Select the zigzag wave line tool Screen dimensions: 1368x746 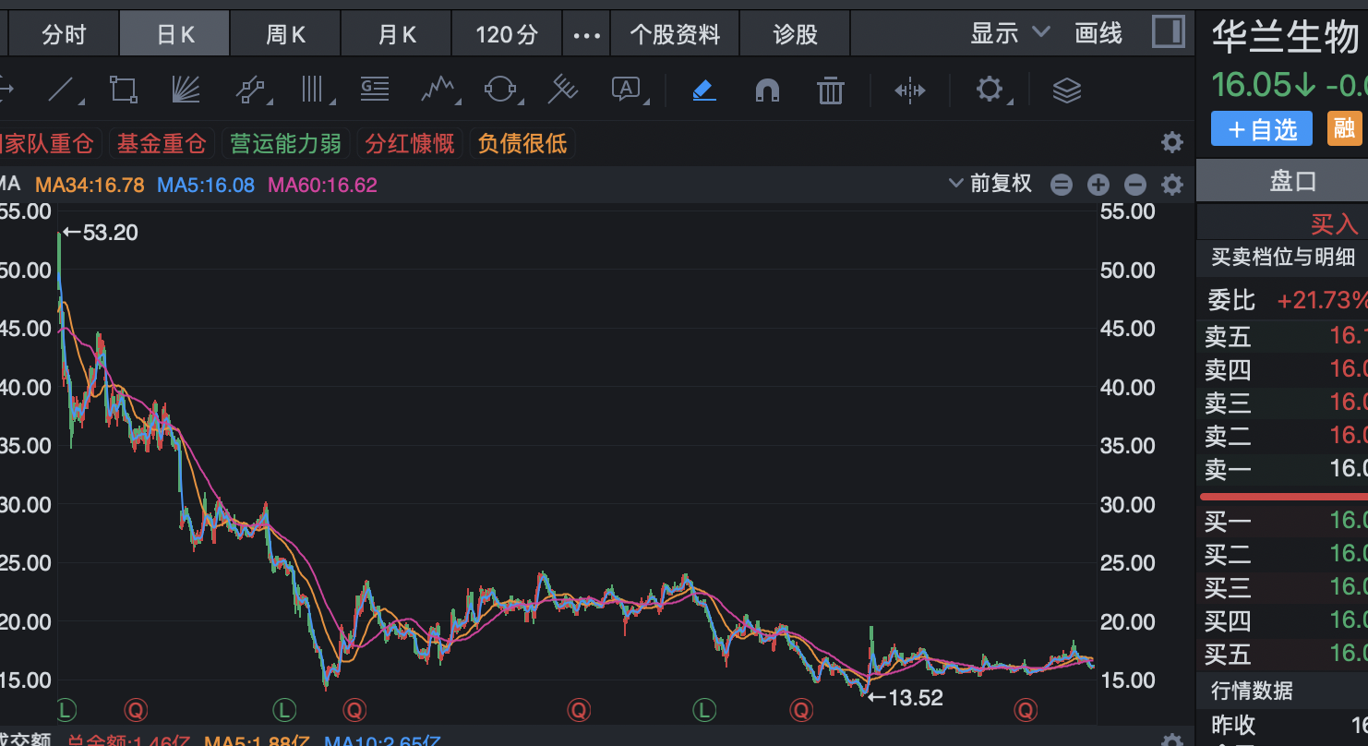click(438, 90)
